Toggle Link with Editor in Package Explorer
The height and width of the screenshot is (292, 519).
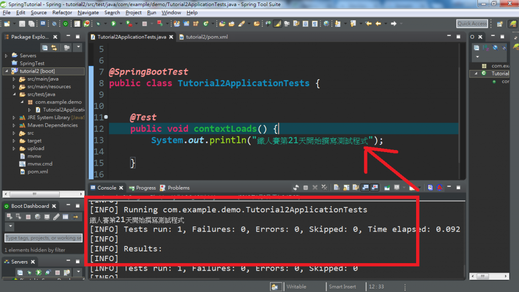point(54,48)
